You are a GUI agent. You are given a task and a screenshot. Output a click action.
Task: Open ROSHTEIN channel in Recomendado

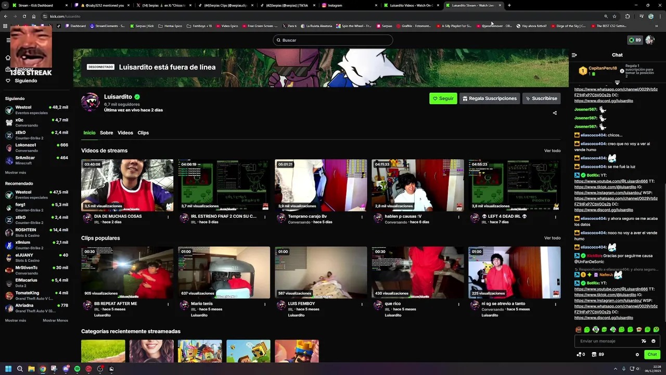click(36, 232)
